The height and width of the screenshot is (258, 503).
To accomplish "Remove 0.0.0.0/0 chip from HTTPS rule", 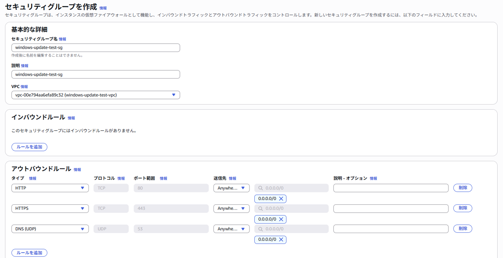I will tap(281, 219).
